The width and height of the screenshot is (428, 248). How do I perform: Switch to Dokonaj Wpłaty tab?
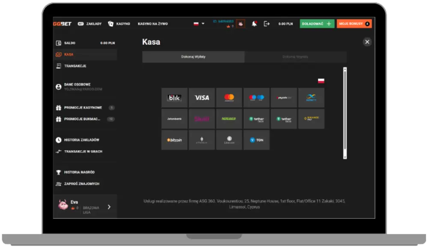pos(193,57)
